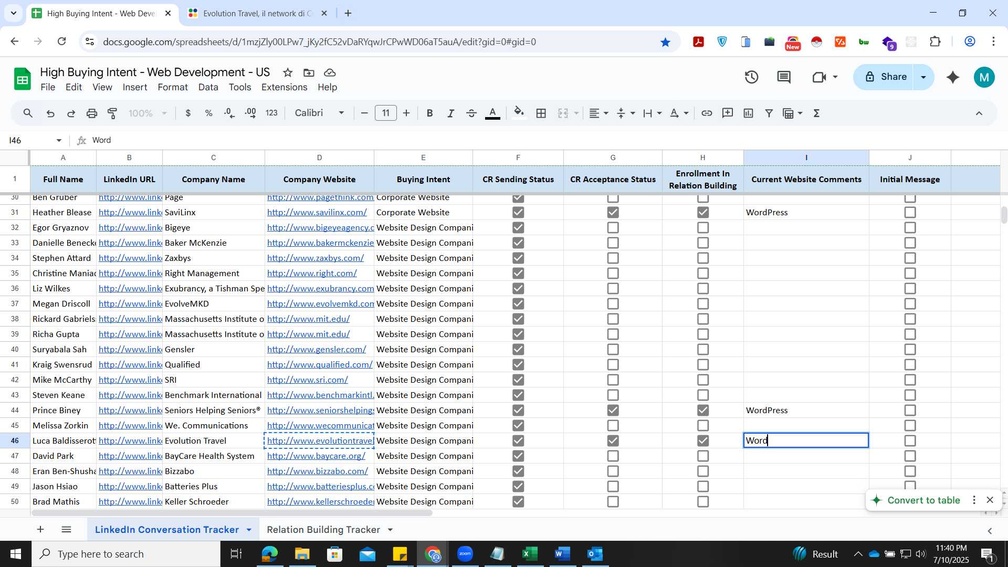Star the spreadsheet document
1008x567 pixels.
(x=288, y=73)
